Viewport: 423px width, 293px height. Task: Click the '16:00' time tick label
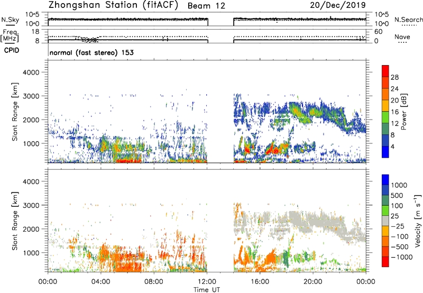[x=260, y=282]
